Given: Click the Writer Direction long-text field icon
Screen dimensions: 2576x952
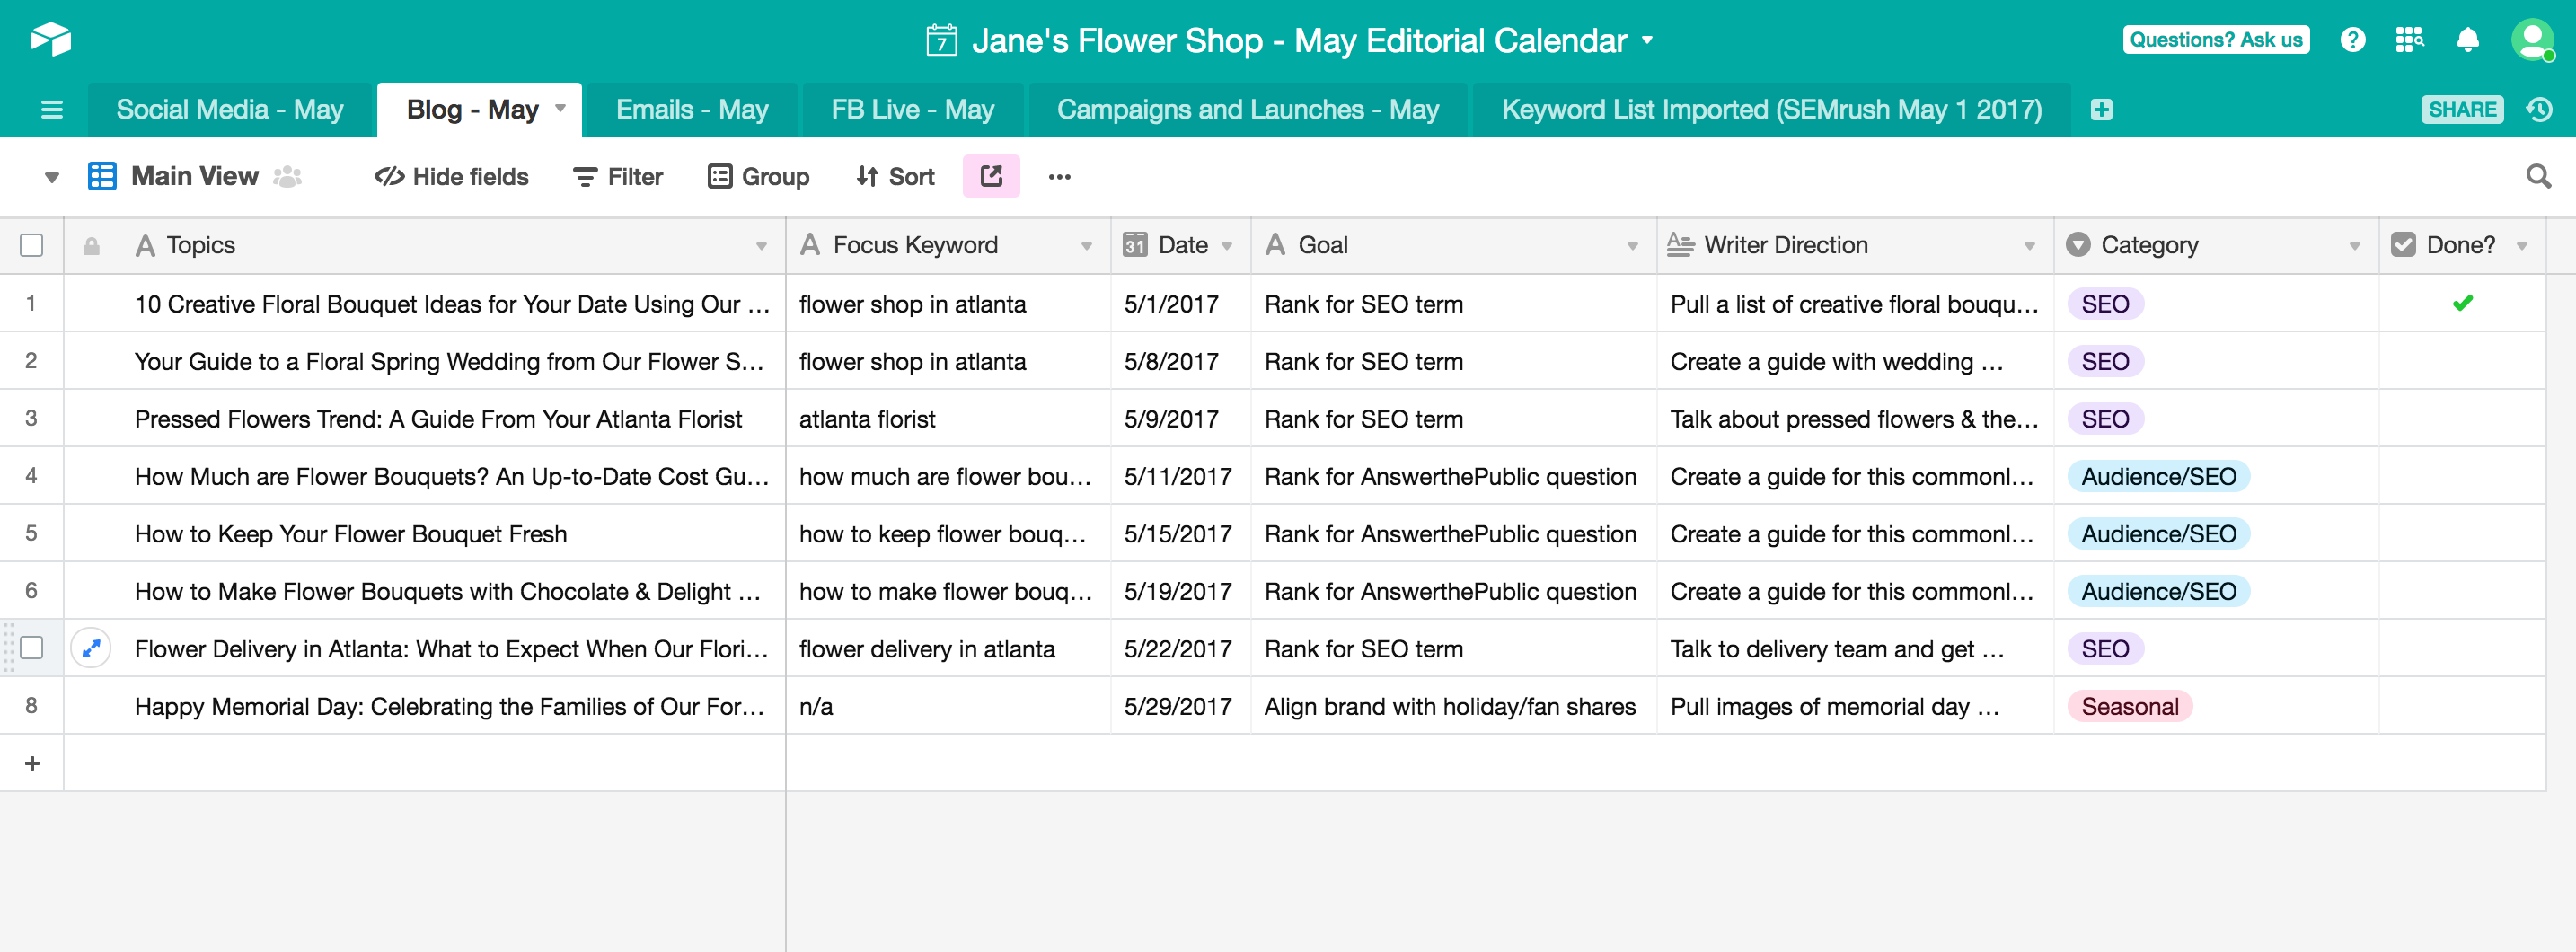Looking at the screenshot, I should pos(1680,245).
